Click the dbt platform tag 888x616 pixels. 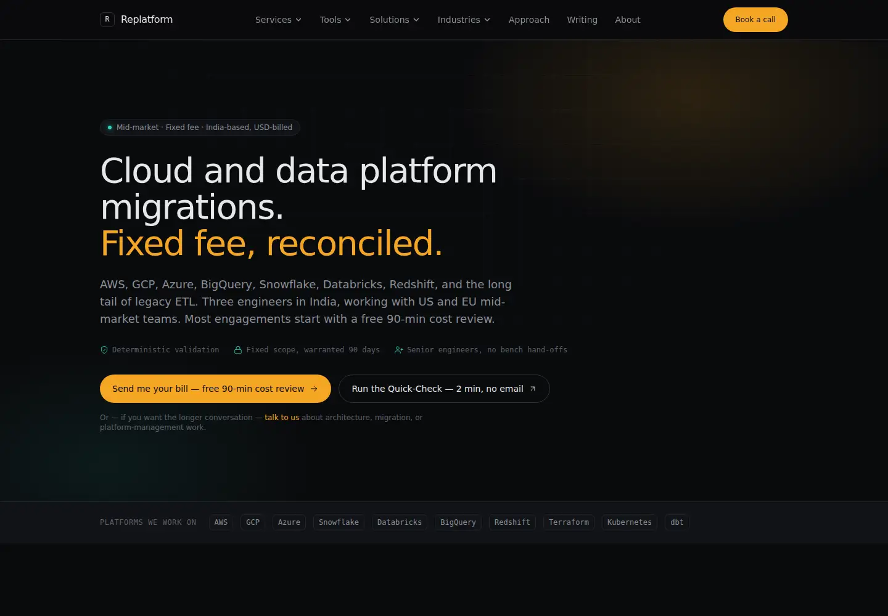pos(677,522)
